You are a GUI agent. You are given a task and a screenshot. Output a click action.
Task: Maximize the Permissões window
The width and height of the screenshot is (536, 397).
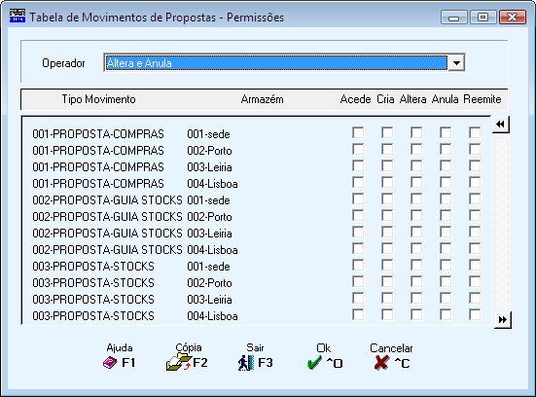(483, 18)
